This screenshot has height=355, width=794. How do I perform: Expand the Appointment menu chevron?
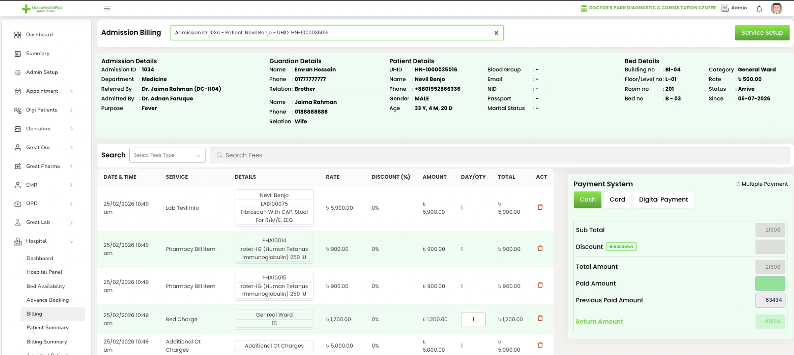coord(71,91)
